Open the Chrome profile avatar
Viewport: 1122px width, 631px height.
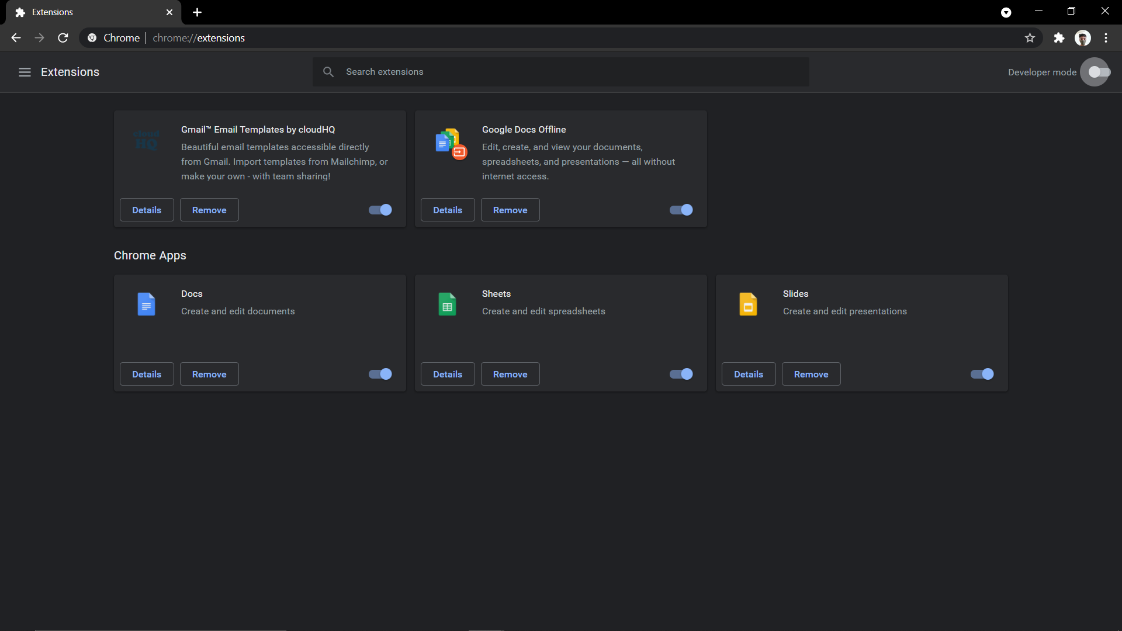[x=1082, y=38]
